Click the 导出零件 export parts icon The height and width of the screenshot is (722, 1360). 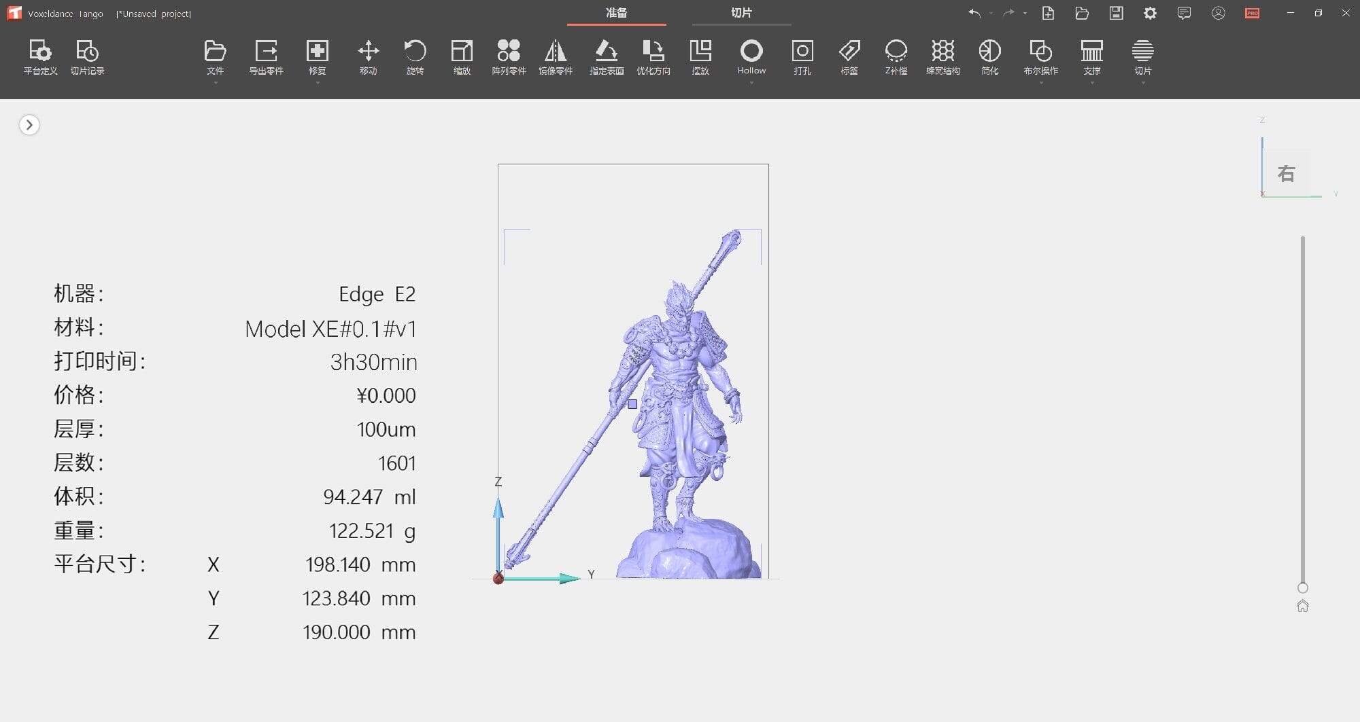[266, 52]
